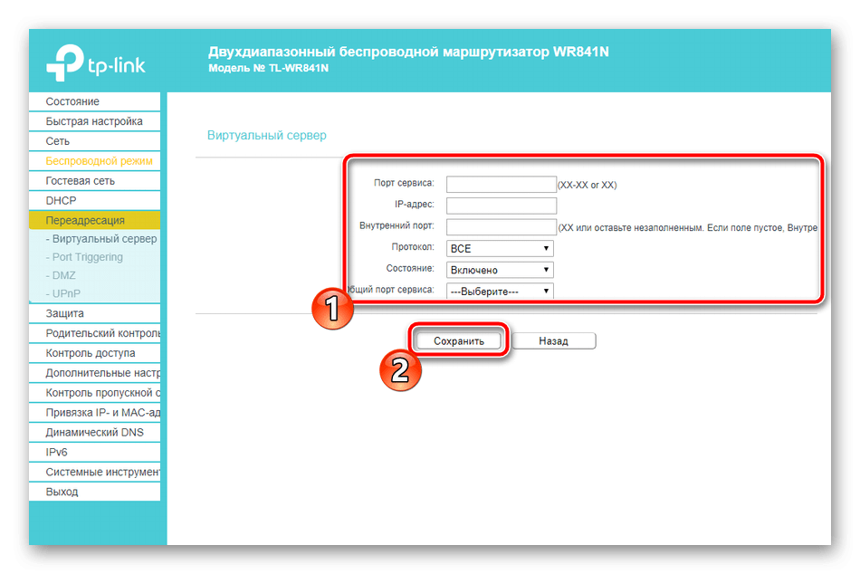Viewport: 860px width, 574px height.
Task: Open the UPnP submenu entry
Action: click(x=65, y=293)
